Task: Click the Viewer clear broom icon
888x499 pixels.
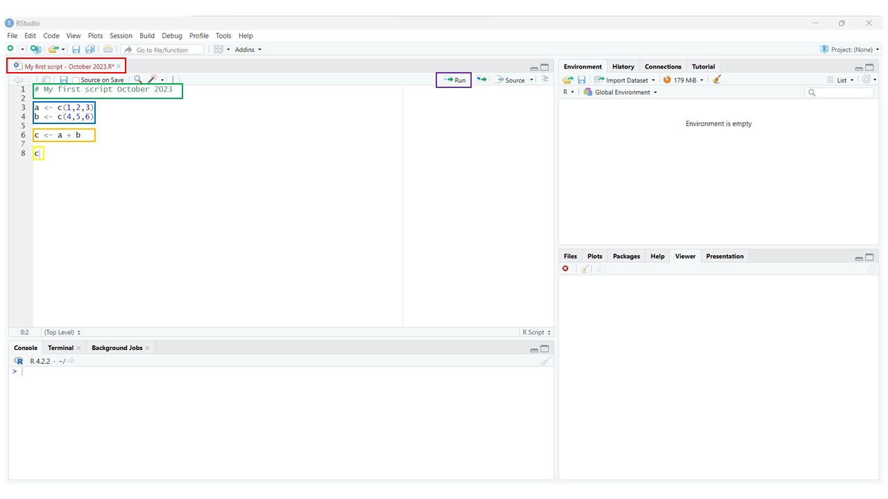Action: tap(585, 269)
